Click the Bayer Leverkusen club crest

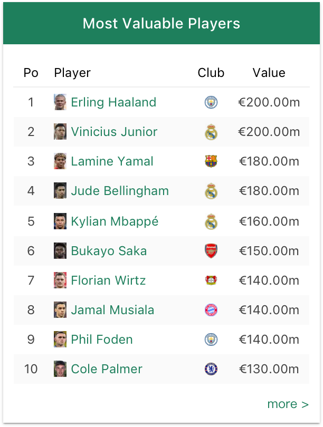click(211, 280)
